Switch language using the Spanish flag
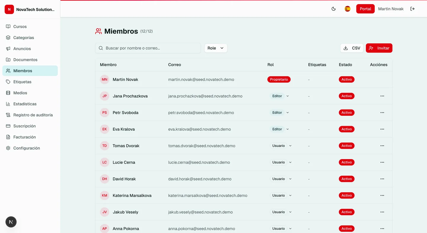The image size is (427, 233). click(347, 9)
